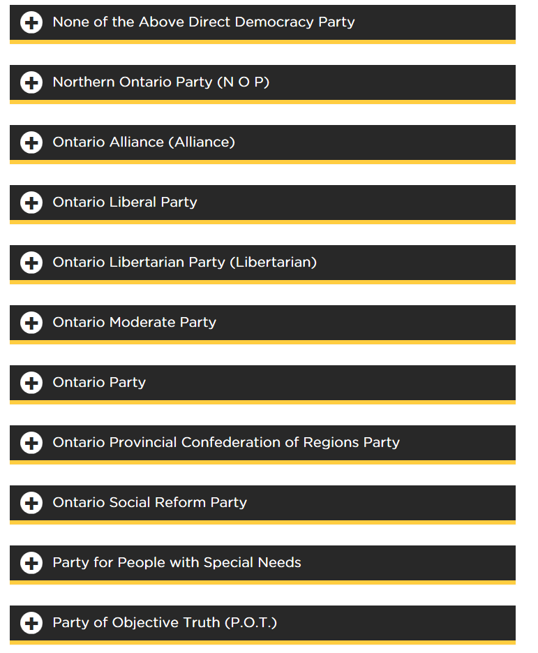
Task: Click plus icon beside Ontario Liberal Party
Action: (x=31, y=203)
